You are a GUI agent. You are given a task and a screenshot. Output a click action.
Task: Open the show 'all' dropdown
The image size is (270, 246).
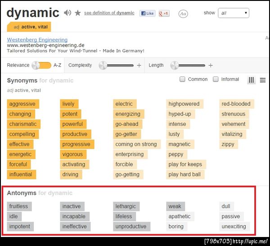[234, 13]
